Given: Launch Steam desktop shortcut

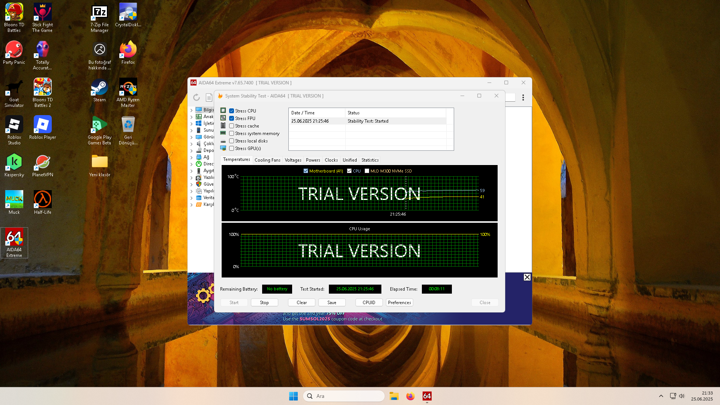Looking at the screenshot, I should pos(99,90).
